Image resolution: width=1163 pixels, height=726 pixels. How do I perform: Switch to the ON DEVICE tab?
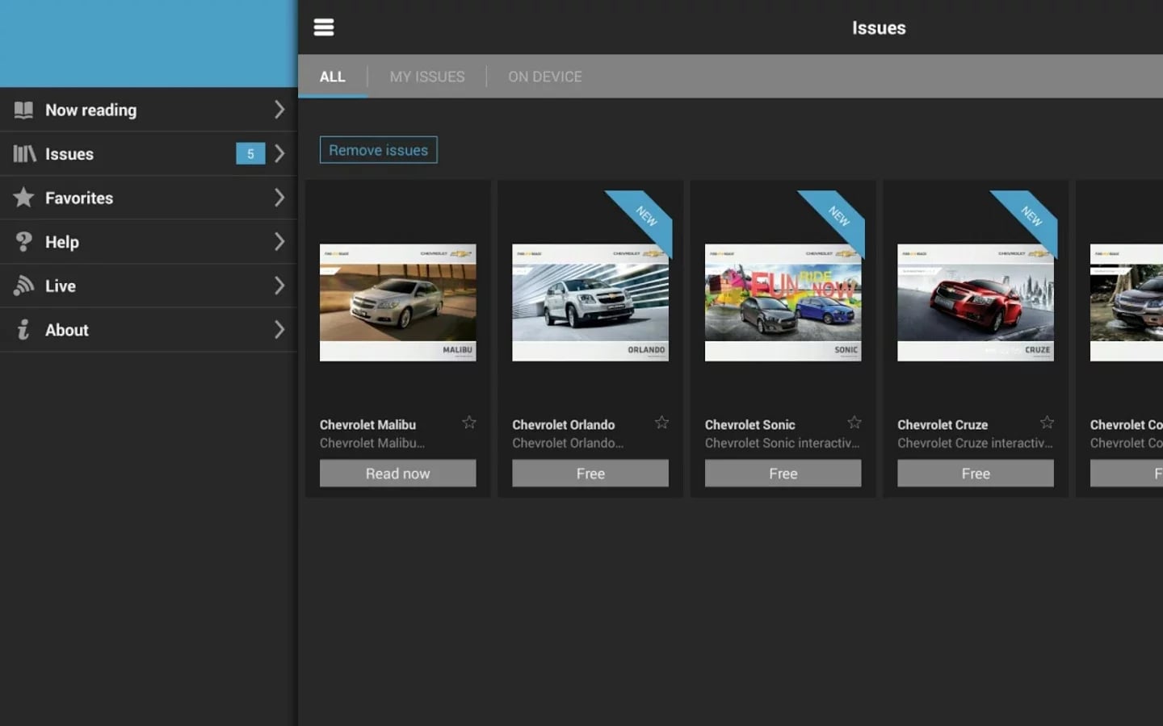point(545,77)
